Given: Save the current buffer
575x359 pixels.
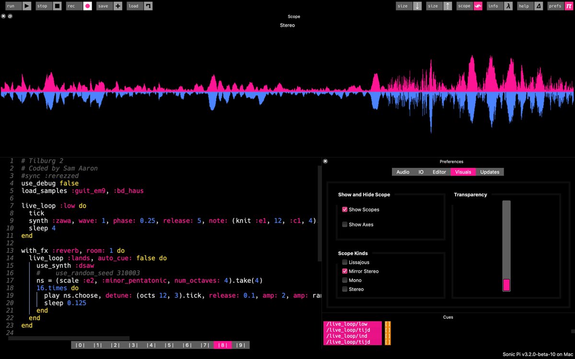Looking at the screenshot, I should (x=103, y=6).
